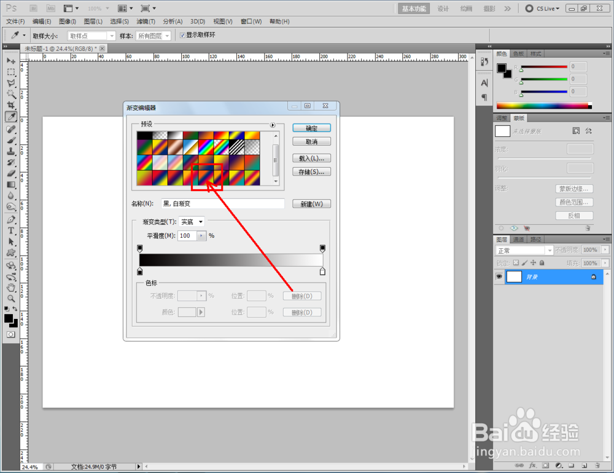Click the left black color stop

[140, 271]
